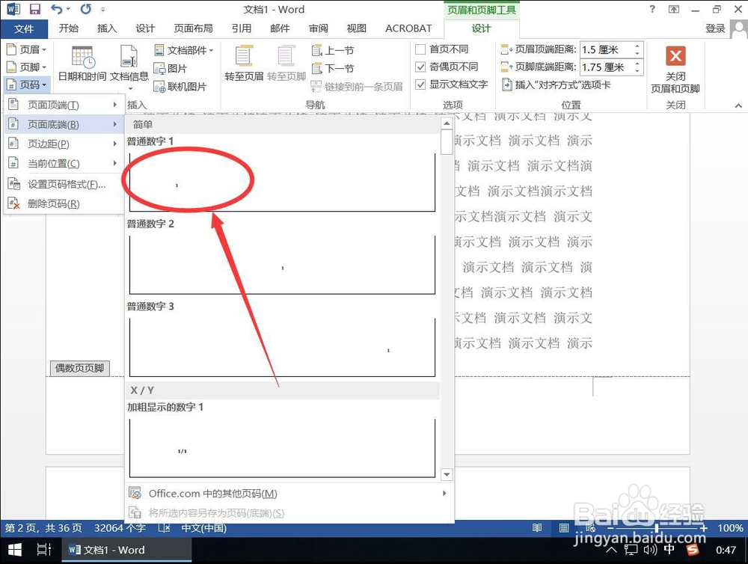This screenshot has height=564, width=748.
Task: Expand Page Margins (页边距) submenu
Action: click(64, 144)
